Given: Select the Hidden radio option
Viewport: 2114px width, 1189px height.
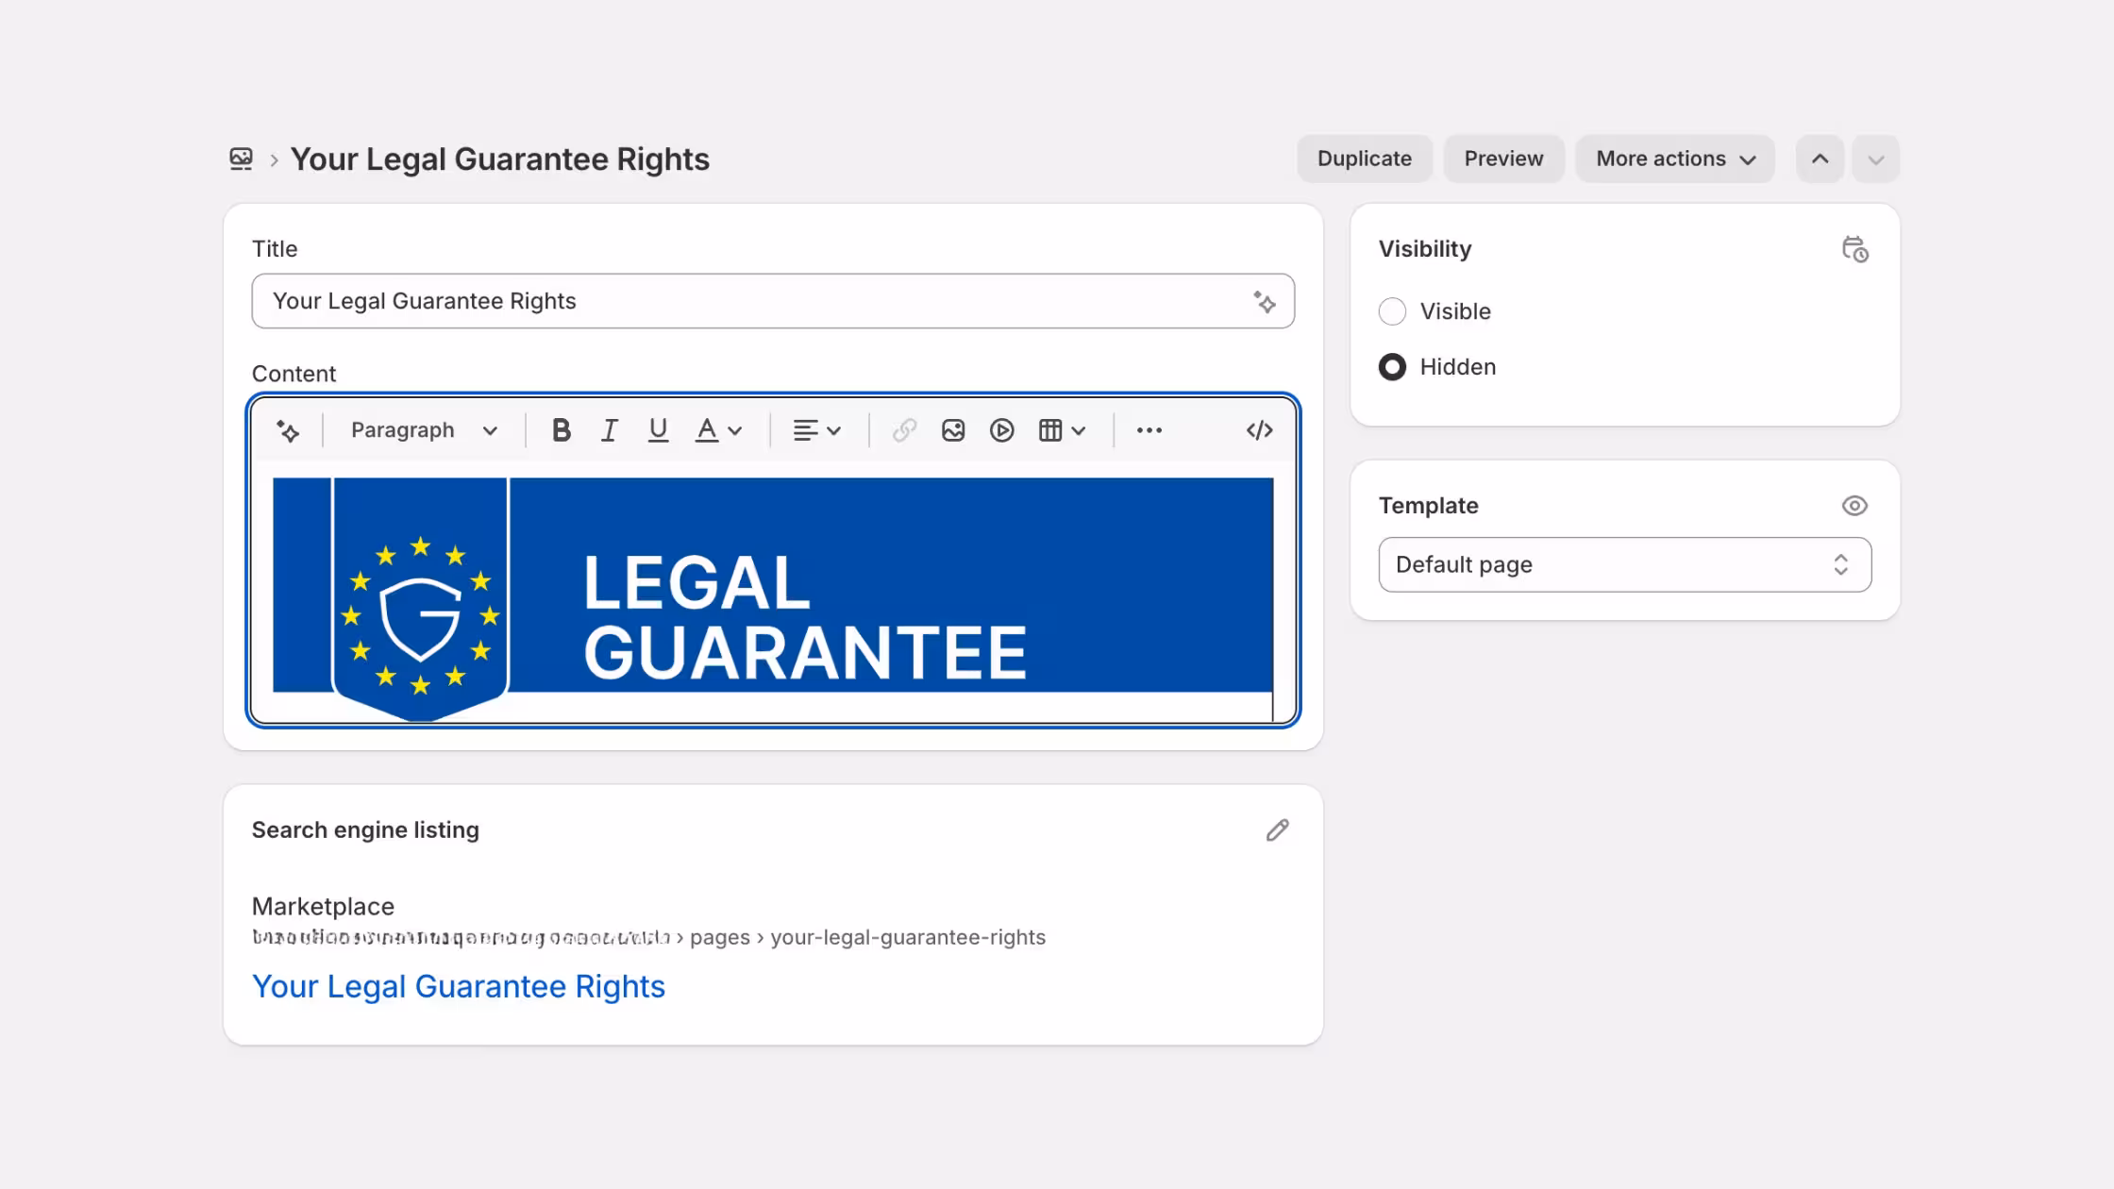Looking at the screenshot, I should [x=1392, y=367].
